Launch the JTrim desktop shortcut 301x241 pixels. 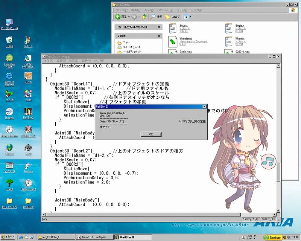(x=28, y=78)
